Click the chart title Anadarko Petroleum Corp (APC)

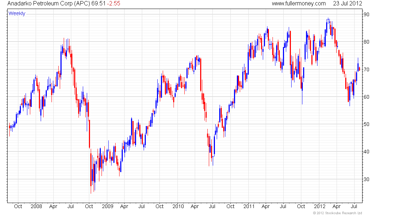tap(49, 4)
